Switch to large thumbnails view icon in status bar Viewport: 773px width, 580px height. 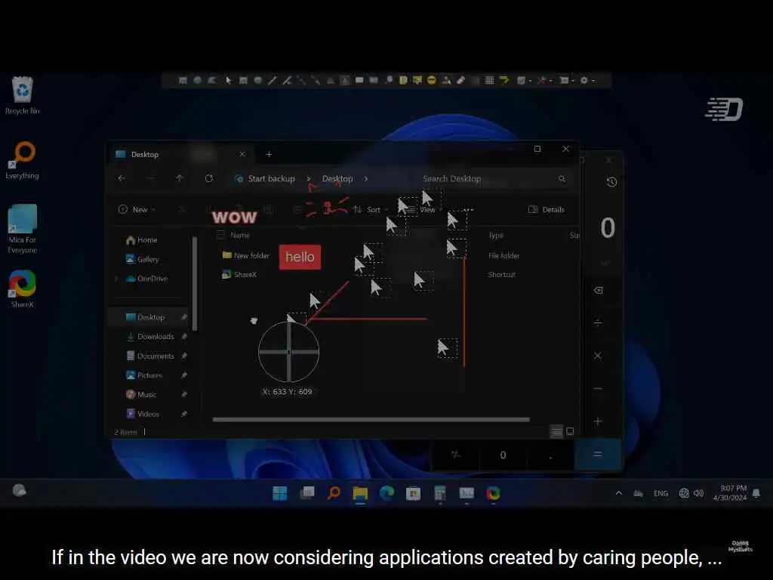[x=570, y=431]
